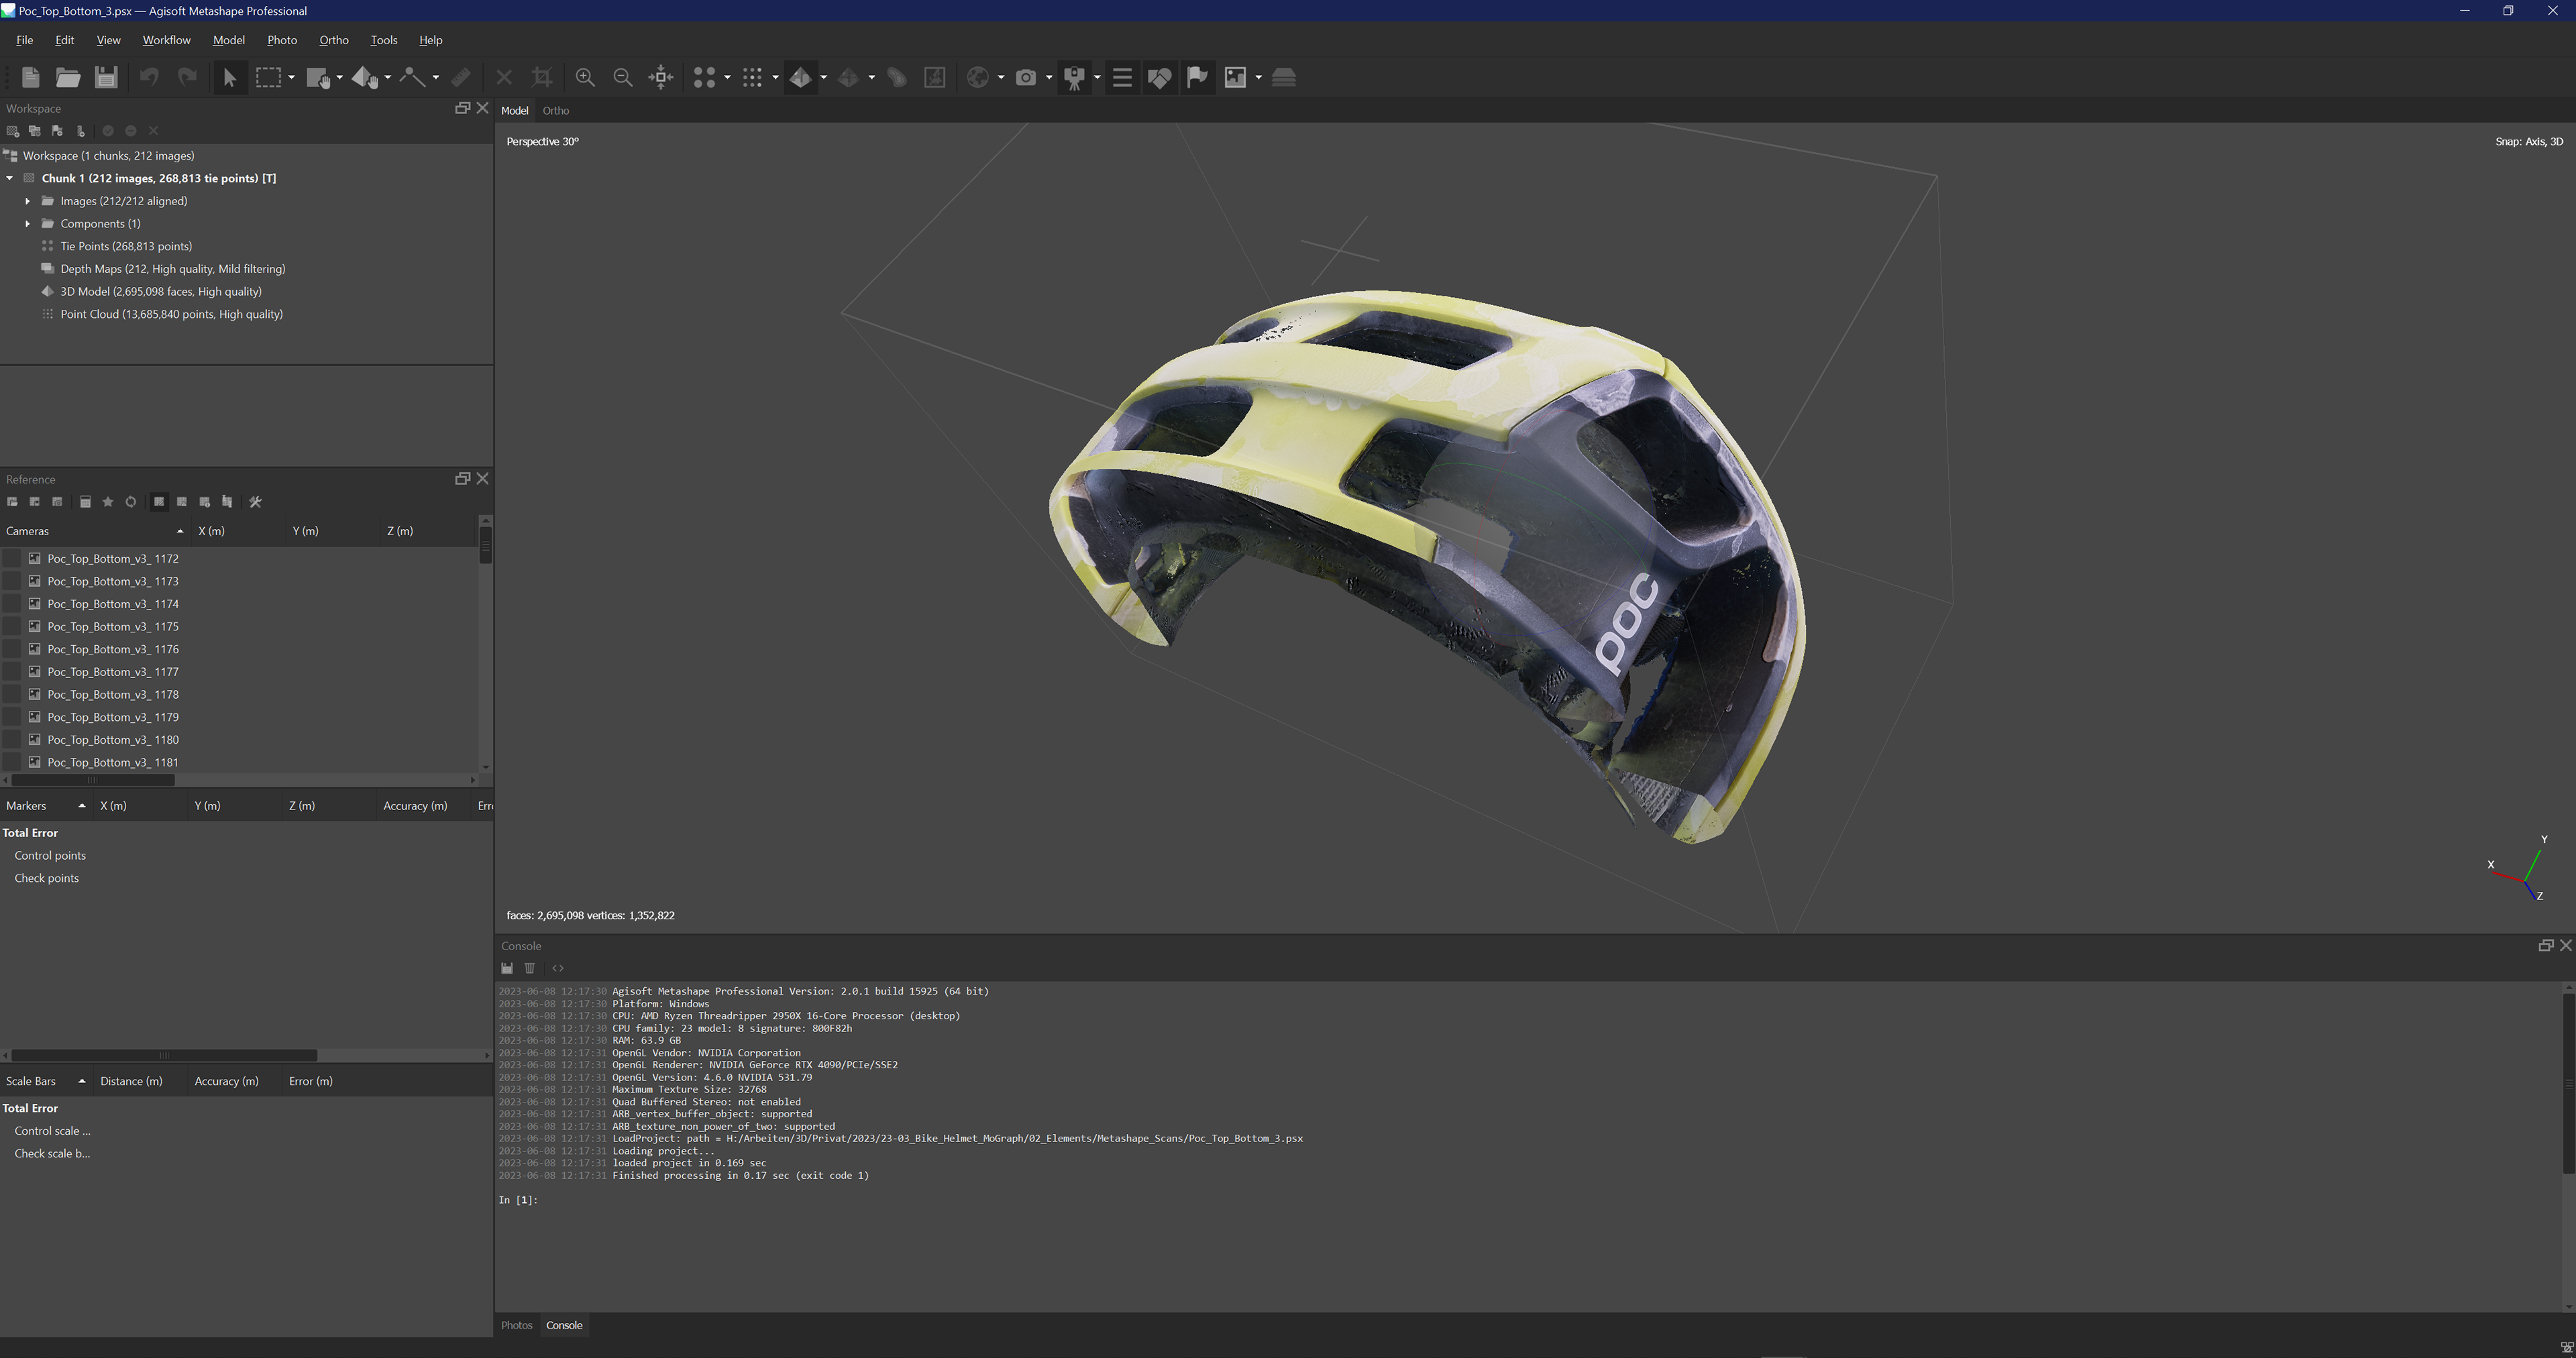This screenshot has width=2576, height=1358.
Task: Click the Update Transform circular arrow icon
Action: [x=130, y=502]
